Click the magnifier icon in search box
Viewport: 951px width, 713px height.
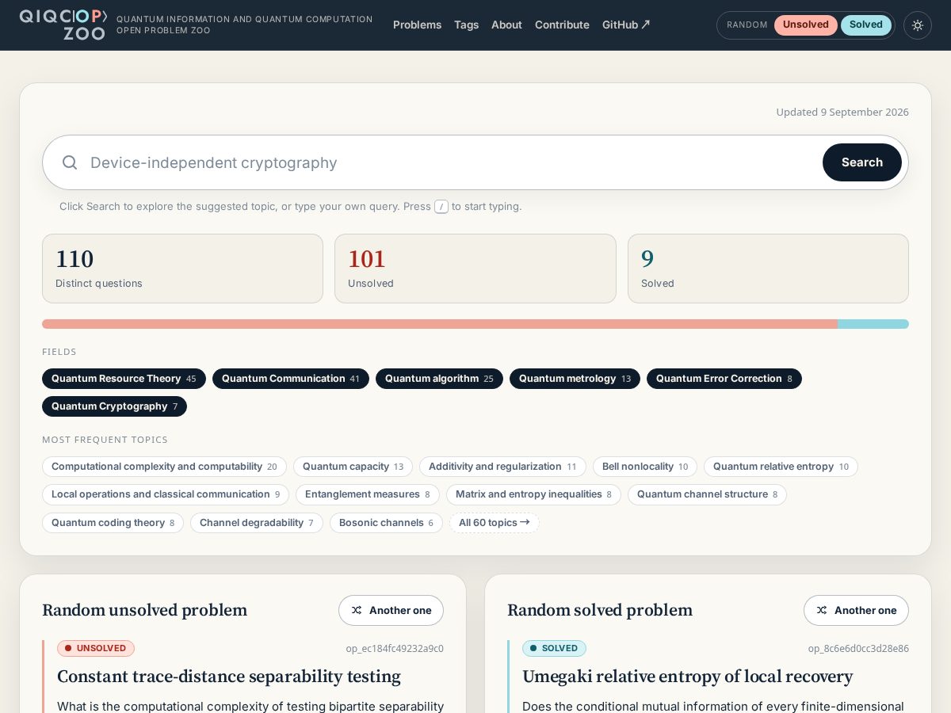click(x=70, y=162)
